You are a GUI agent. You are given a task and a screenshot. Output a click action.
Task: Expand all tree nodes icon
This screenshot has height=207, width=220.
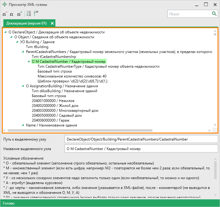(29, 14)
